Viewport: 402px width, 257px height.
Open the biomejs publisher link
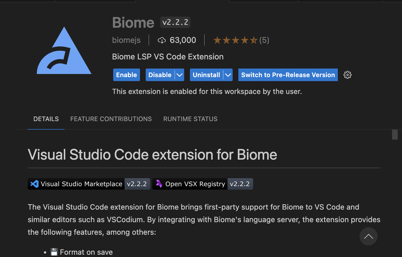[126, 40]
